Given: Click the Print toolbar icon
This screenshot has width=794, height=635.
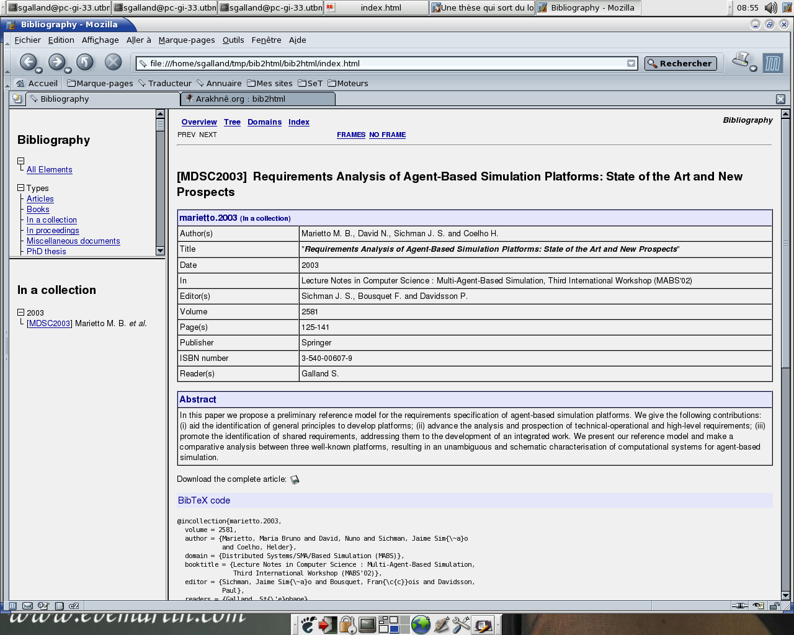Looking at the screenshot, I should (741, 60).
